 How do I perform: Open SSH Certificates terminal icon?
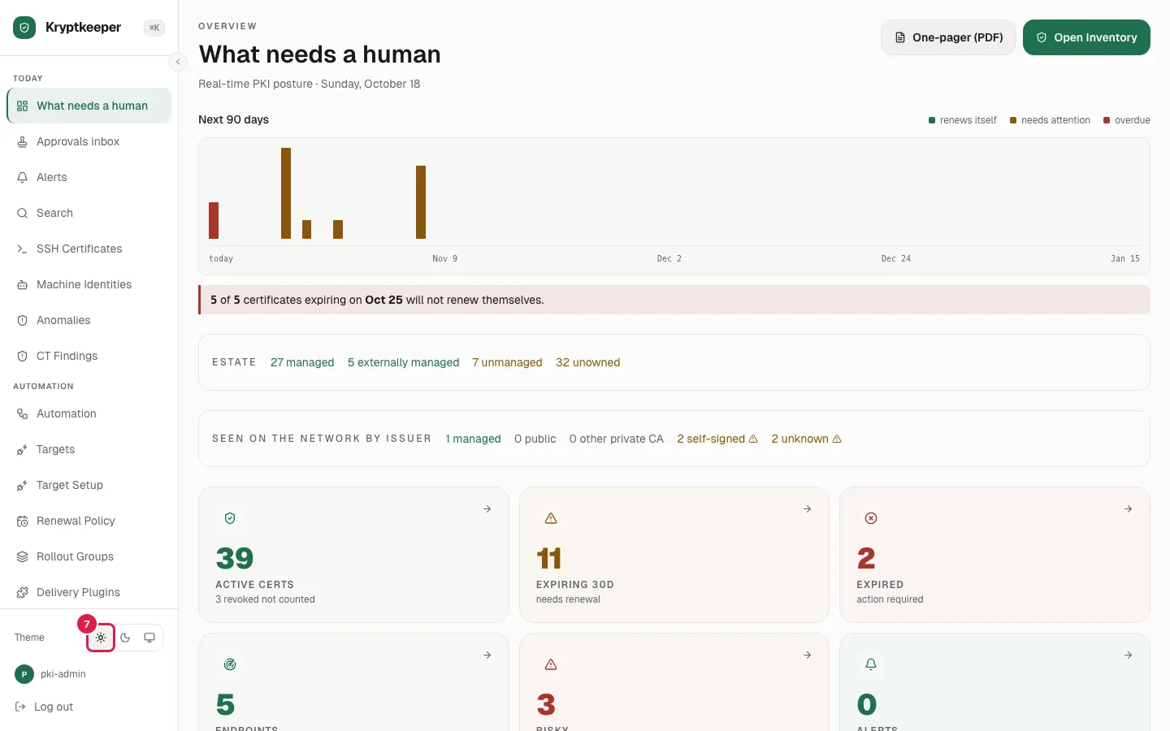click(x=23, y=249)
